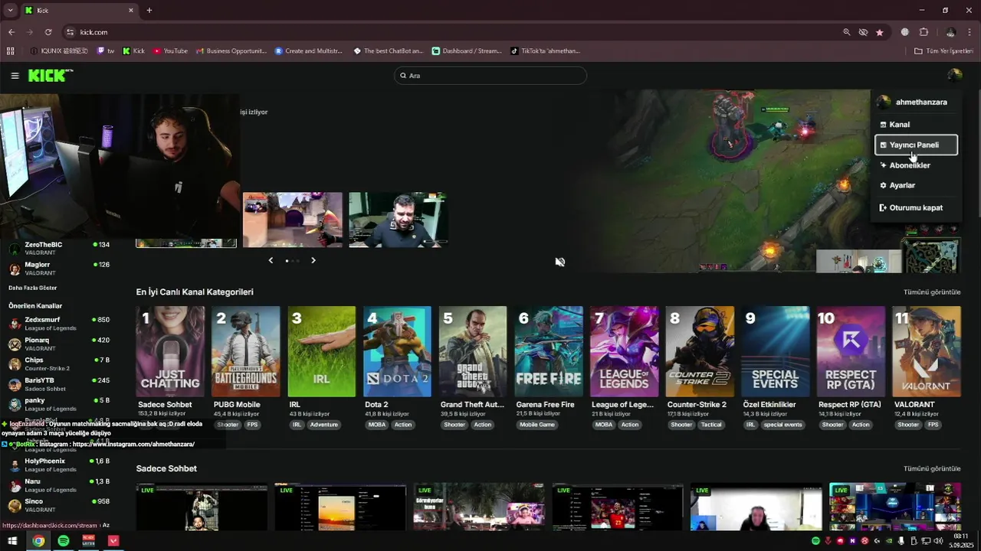This screenshot has height=551, width=981.
Task: Click the FPS tag under PUBG Mobile
Action: pyautogui.click(x=252, y=425)
